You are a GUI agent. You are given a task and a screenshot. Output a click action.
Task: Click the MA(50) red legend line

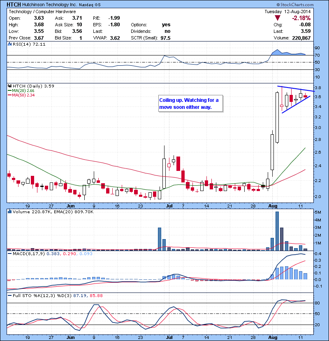[x=9, y=95]
